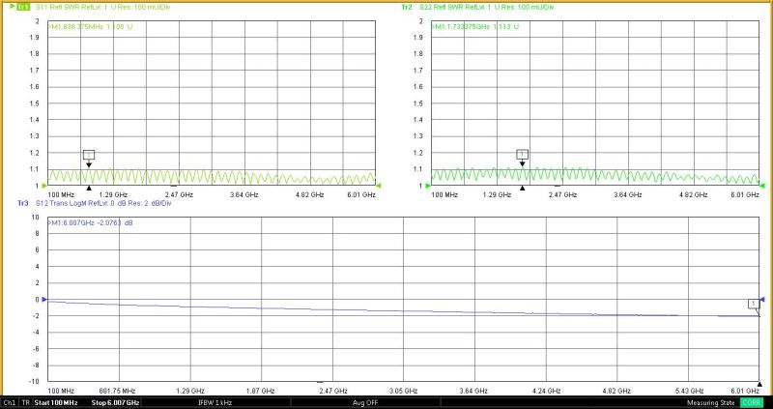Image resolution: width=773 pixels, height=409 pixels.
Task: Select the Ch1 channel label
Action: pyautogui.click(x=10, y=402)
